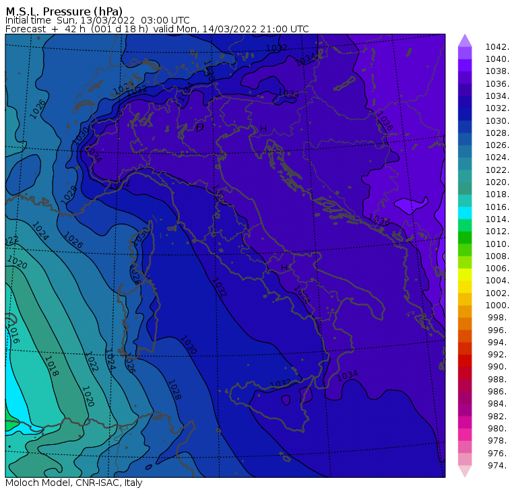Image resolution: width=512 pixels, height=492 pixels.
Task: Click the 1034 contour label south of Calabria
Action: point(348,376)
